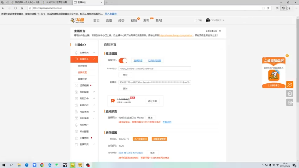Image resolution: width=299 pixels, height=168 pixels.
Task: Click the robot icon in right floating bar
Action: point(290,102)
